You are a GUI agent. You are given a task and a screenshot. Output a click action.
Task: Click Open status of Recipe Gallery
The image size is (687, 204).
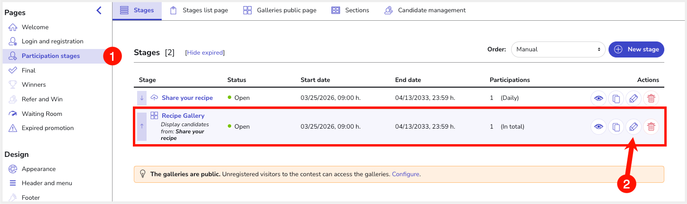pos(239,127)
